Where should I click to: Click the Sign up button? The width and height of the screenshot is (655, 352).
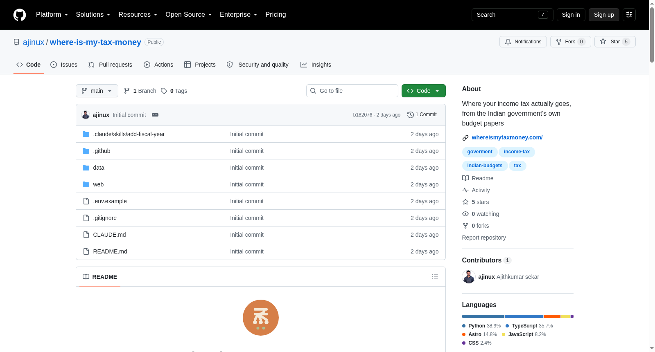point(604,15)
